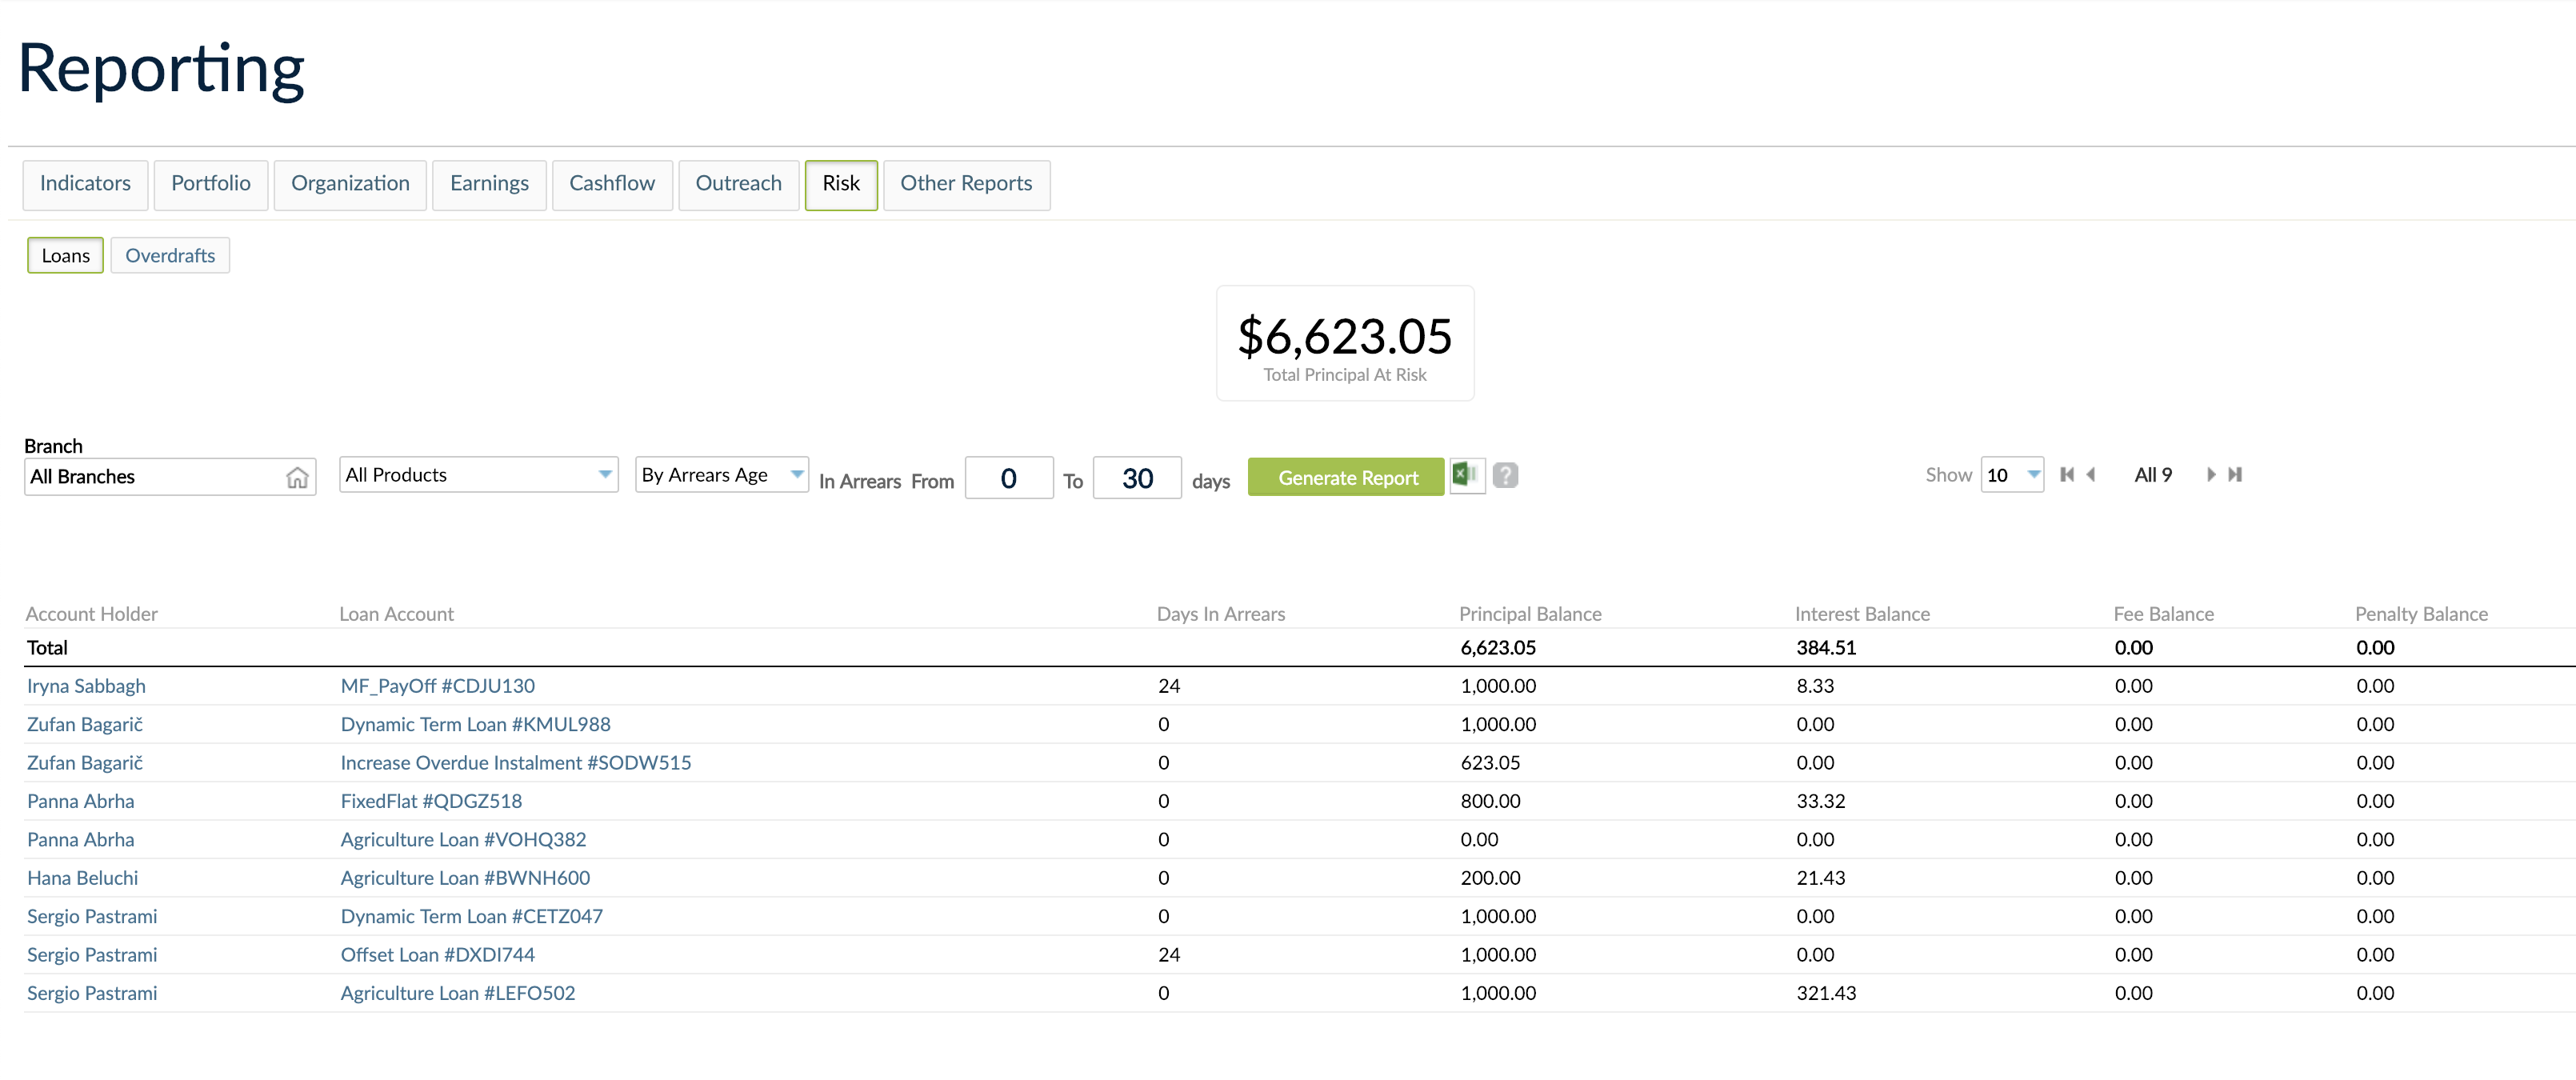Expand the All Products dropdown
This screenshot has width=2576, height=1080.
tap(478, 475)
